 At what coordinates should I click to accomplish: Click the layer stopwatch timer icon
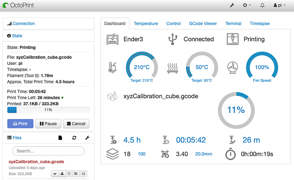pyautogui.click(x=231, y=154)
